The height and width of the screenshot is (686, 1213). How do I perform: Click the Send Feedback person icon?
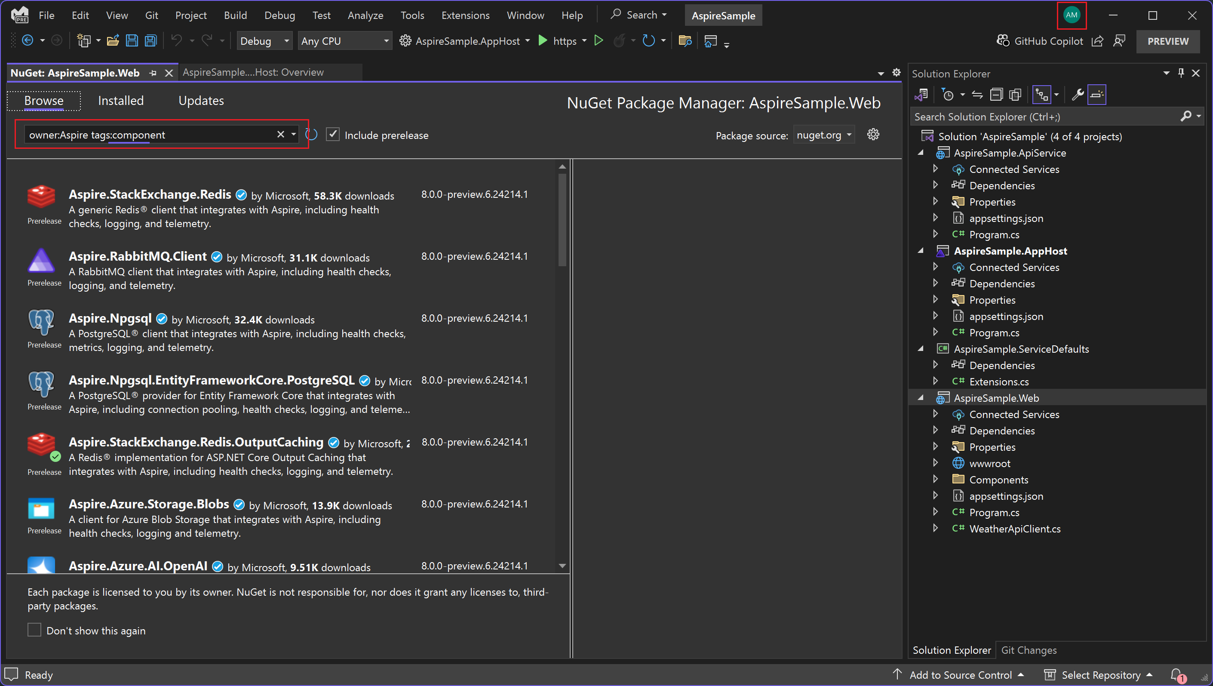pos(1119,41)
